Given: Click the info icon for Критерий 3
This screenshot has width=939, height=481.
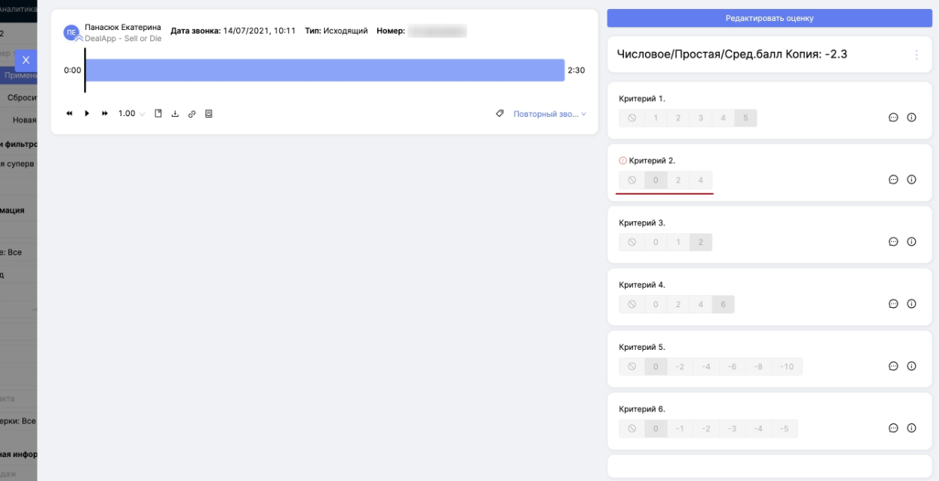Looking at the screenshot, I should tap(911, 242).
